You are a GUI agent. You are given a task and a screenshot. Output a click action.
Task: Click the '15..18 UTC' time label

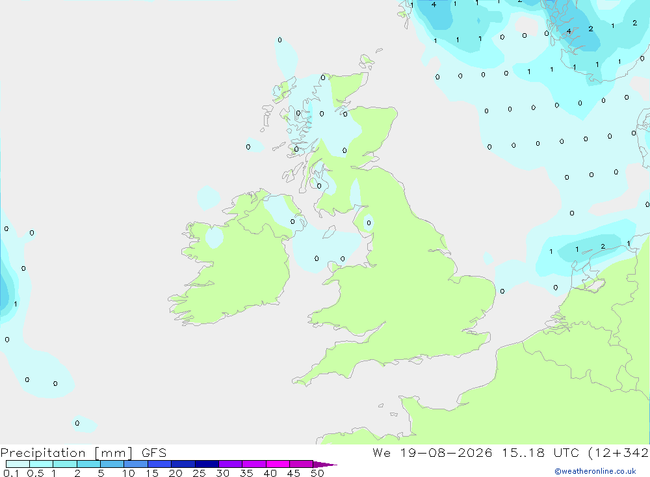click(541, 453)
